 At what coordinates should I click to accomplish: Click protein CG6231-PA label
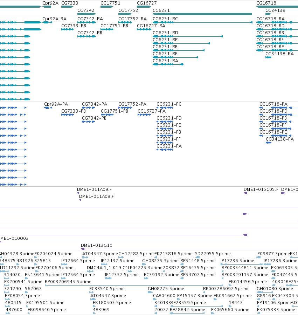pyautogui.click(x=169, y=146)
